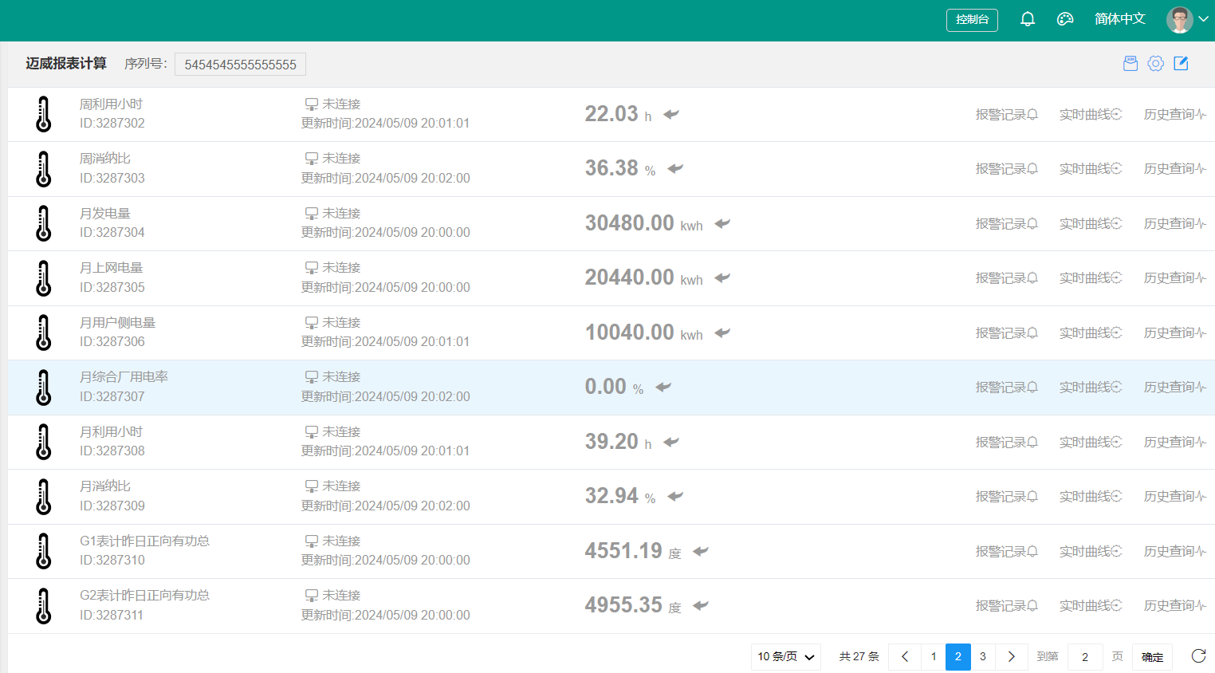Expand the 10 条/页 page size dropdown
Viewport: 1215px width, 673px height.
[x=785, y=657]
